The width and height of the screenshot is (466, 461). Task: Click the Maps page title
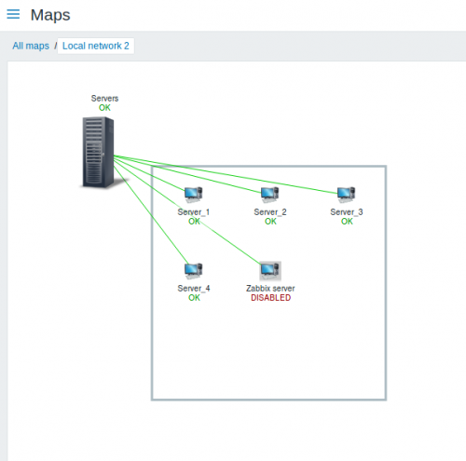click(x=50, y=15)
